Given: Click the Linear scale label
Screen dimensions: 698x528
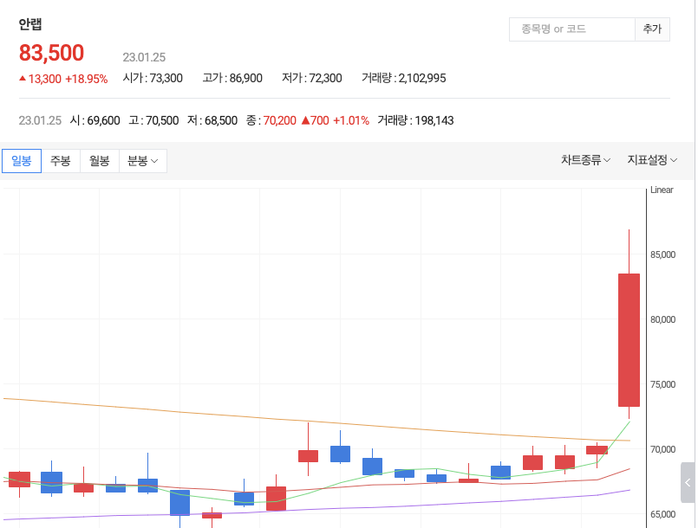Looking at the screenshot, I should 662,190.
